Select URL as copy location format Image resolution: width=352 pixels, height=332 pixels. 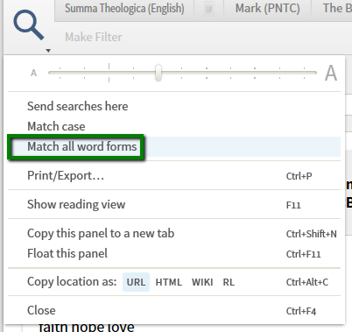click(x=136, y=282)
